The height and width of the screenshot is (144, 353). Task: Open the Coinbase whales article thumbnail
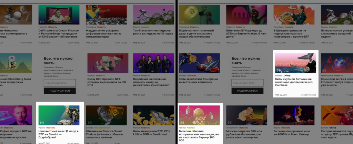[x=295, y=63]
